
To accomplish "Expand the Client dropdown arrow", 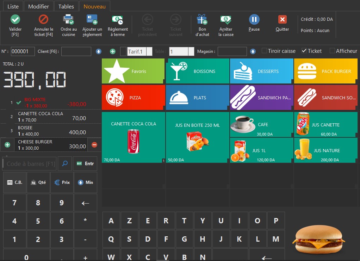I will (x=99, y=52).
